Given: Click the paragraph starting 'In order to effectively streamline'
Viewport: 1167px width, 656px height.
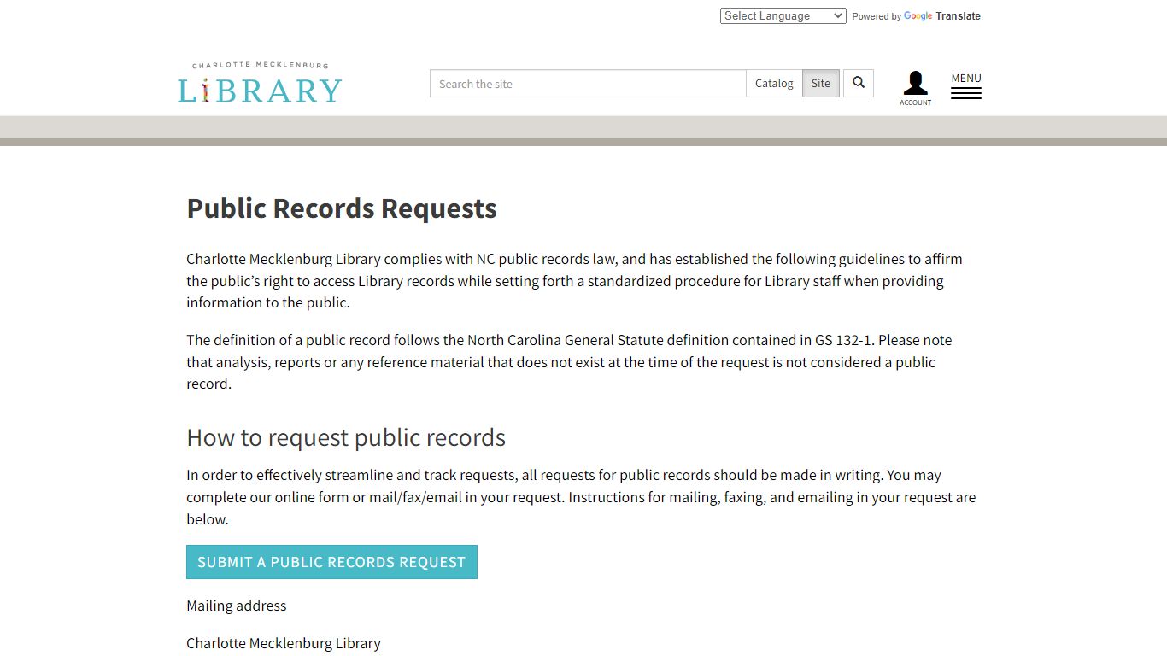Looking at the screenshot, I should [582, 497].
